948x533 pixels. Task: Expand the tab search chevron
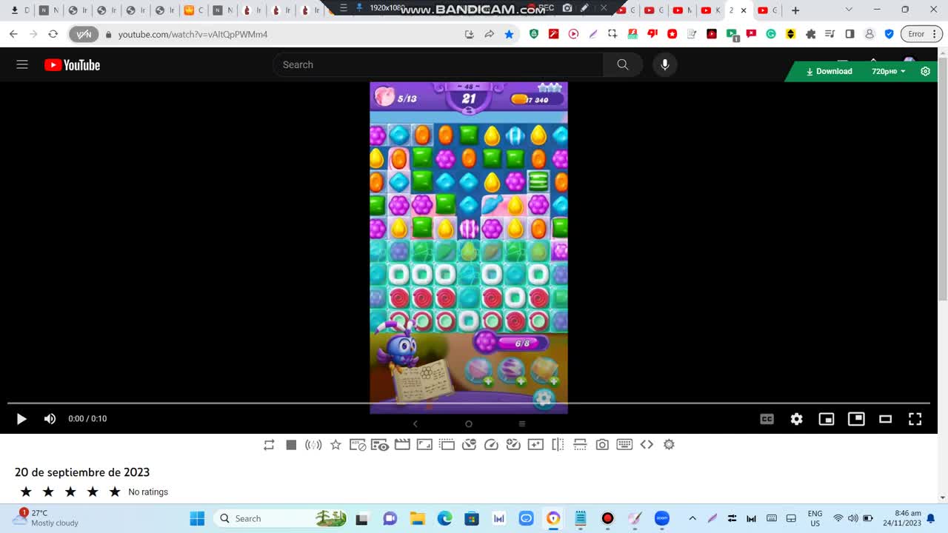[849, 10]
